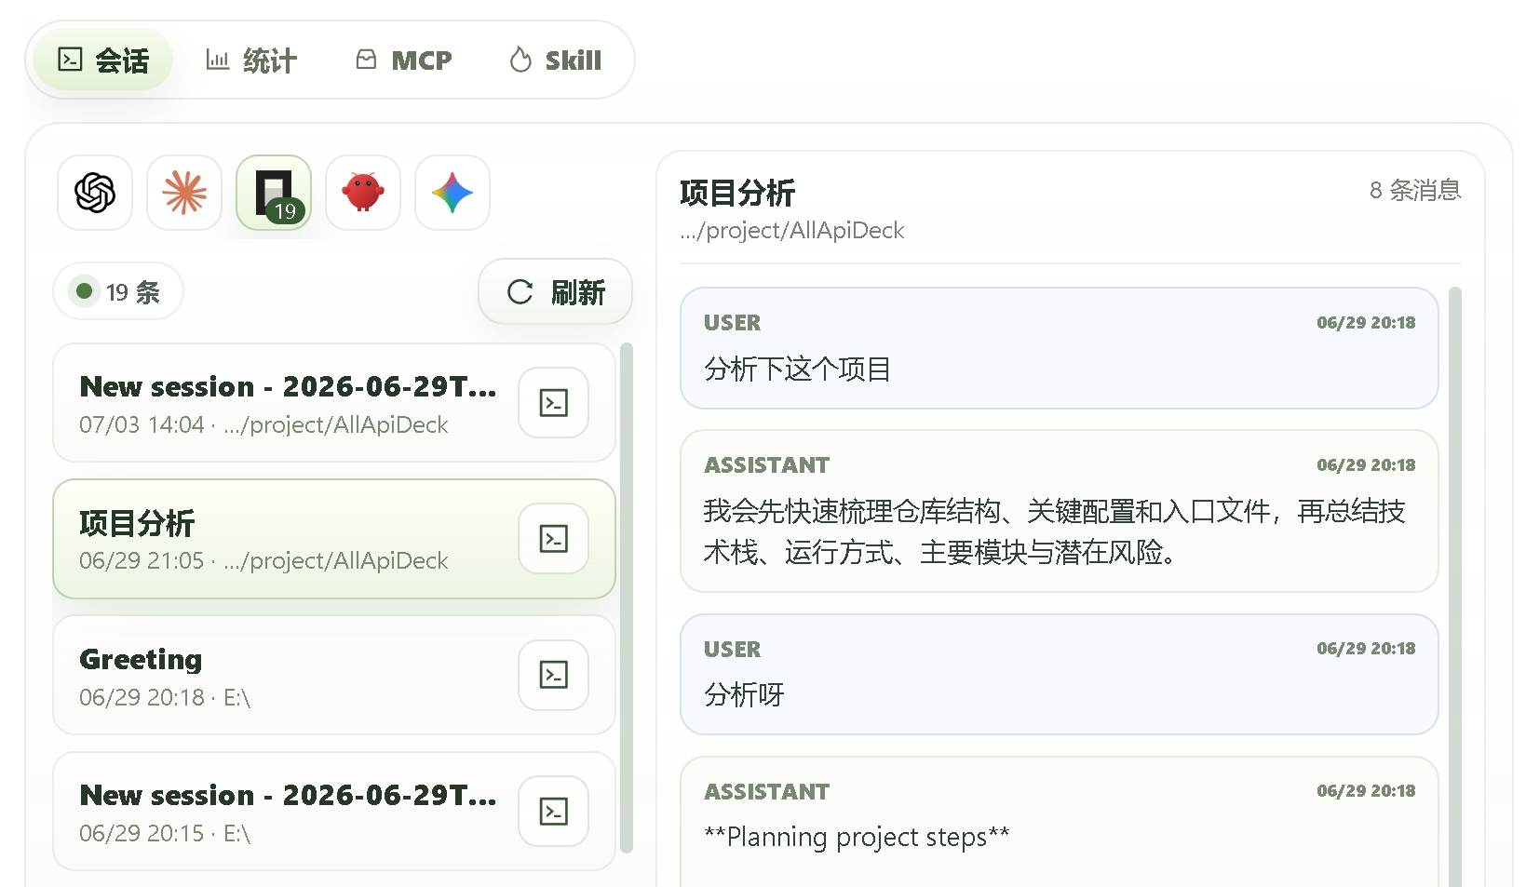Click the terminal icon in 会话 tab
The width and height of the screenshot is (1526, 887).
[70, 60]
